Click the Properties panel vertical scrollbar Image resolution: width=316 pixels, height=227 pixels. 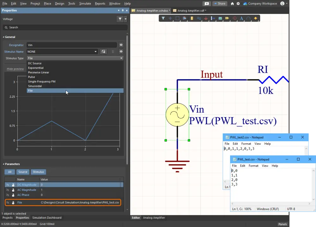pyautogui.click(x=127, y=100)
